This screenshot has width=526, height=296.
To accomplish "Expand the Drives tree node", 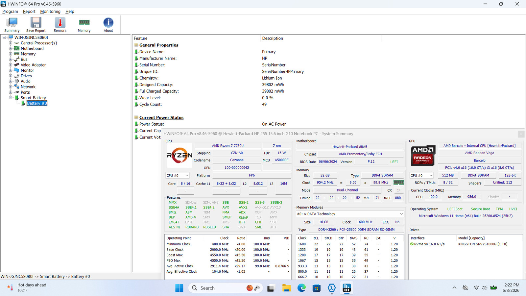I will click(x=11, y=76).
